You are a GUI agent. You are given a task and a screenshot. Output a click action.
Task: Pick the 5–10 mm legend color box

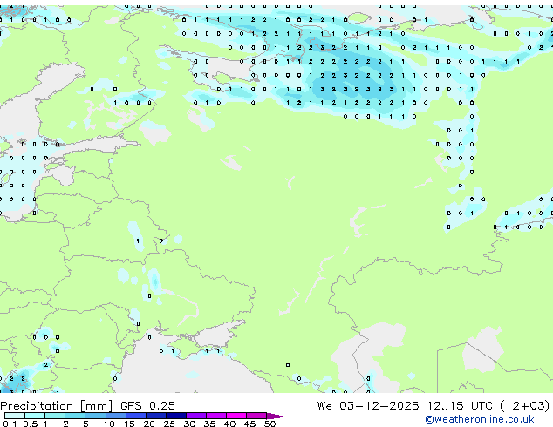(95, 416)
